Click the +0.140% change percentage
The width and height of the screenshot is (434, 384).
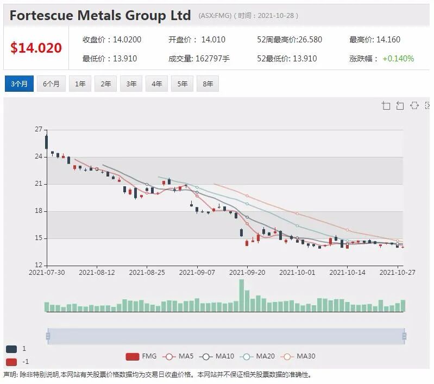coord(398,59)
